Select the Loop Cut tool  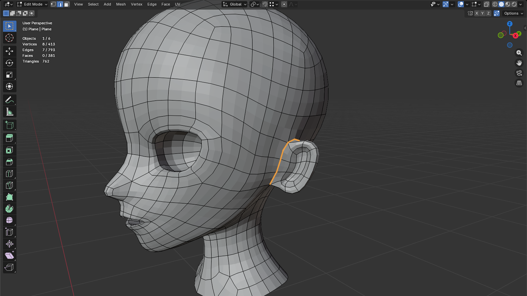pos(9,174)
